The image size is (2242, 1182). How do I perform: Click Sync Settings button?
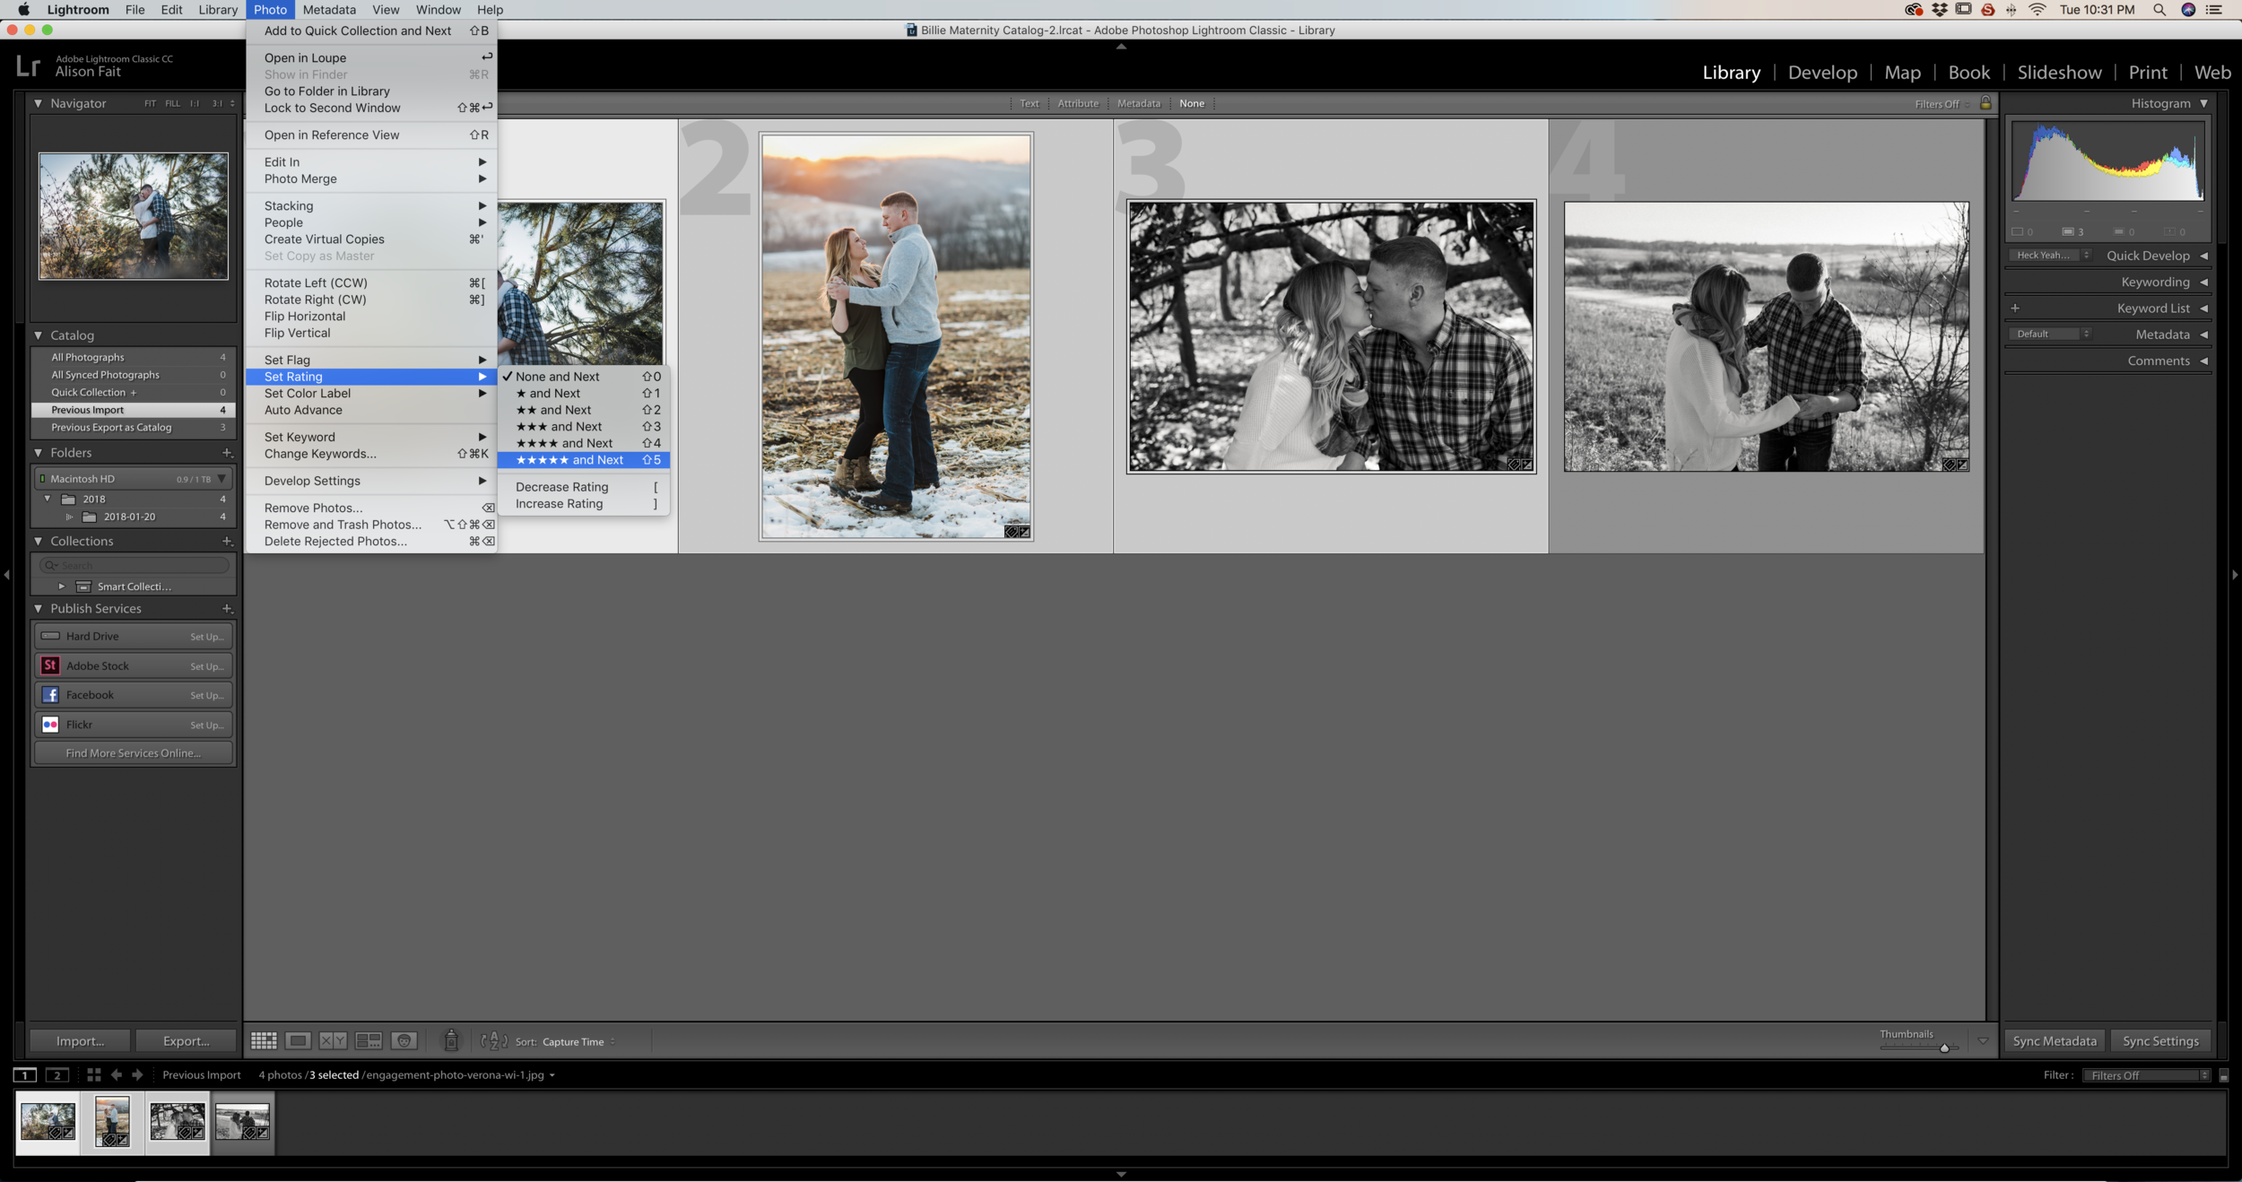pyautogui.click(x=2160, y=1041)
